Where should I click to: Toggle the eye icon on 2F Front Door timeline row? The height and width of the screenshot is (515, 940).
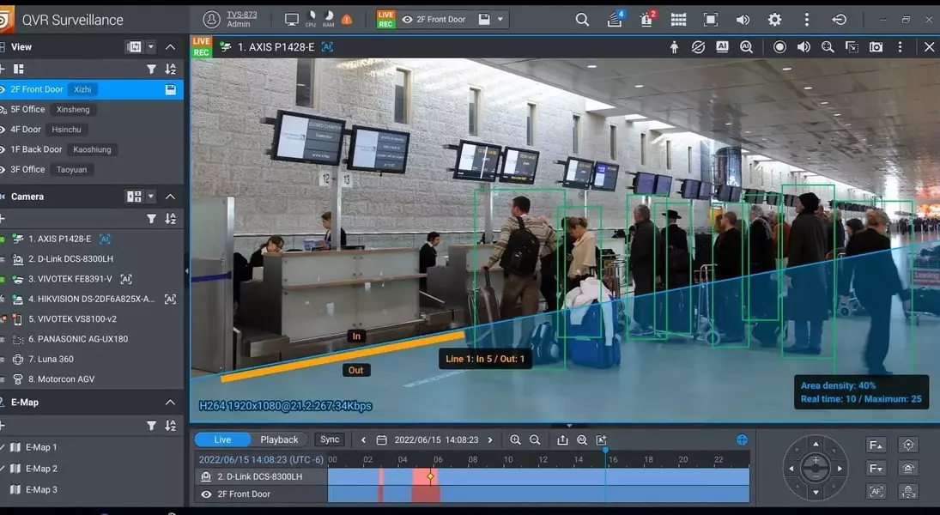pyautogui.click(x=206, y=494)
